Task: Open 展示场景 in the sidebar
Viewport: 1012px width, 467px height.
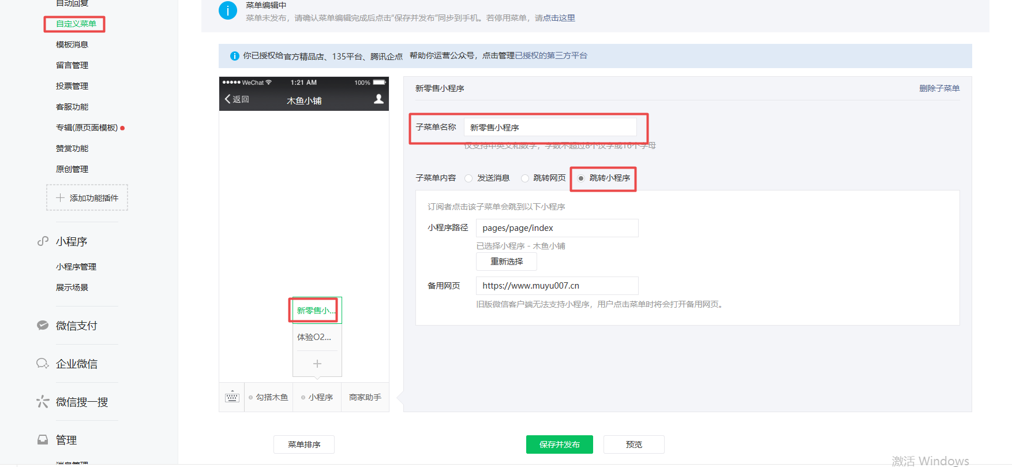Action: (x=72, y=287)
